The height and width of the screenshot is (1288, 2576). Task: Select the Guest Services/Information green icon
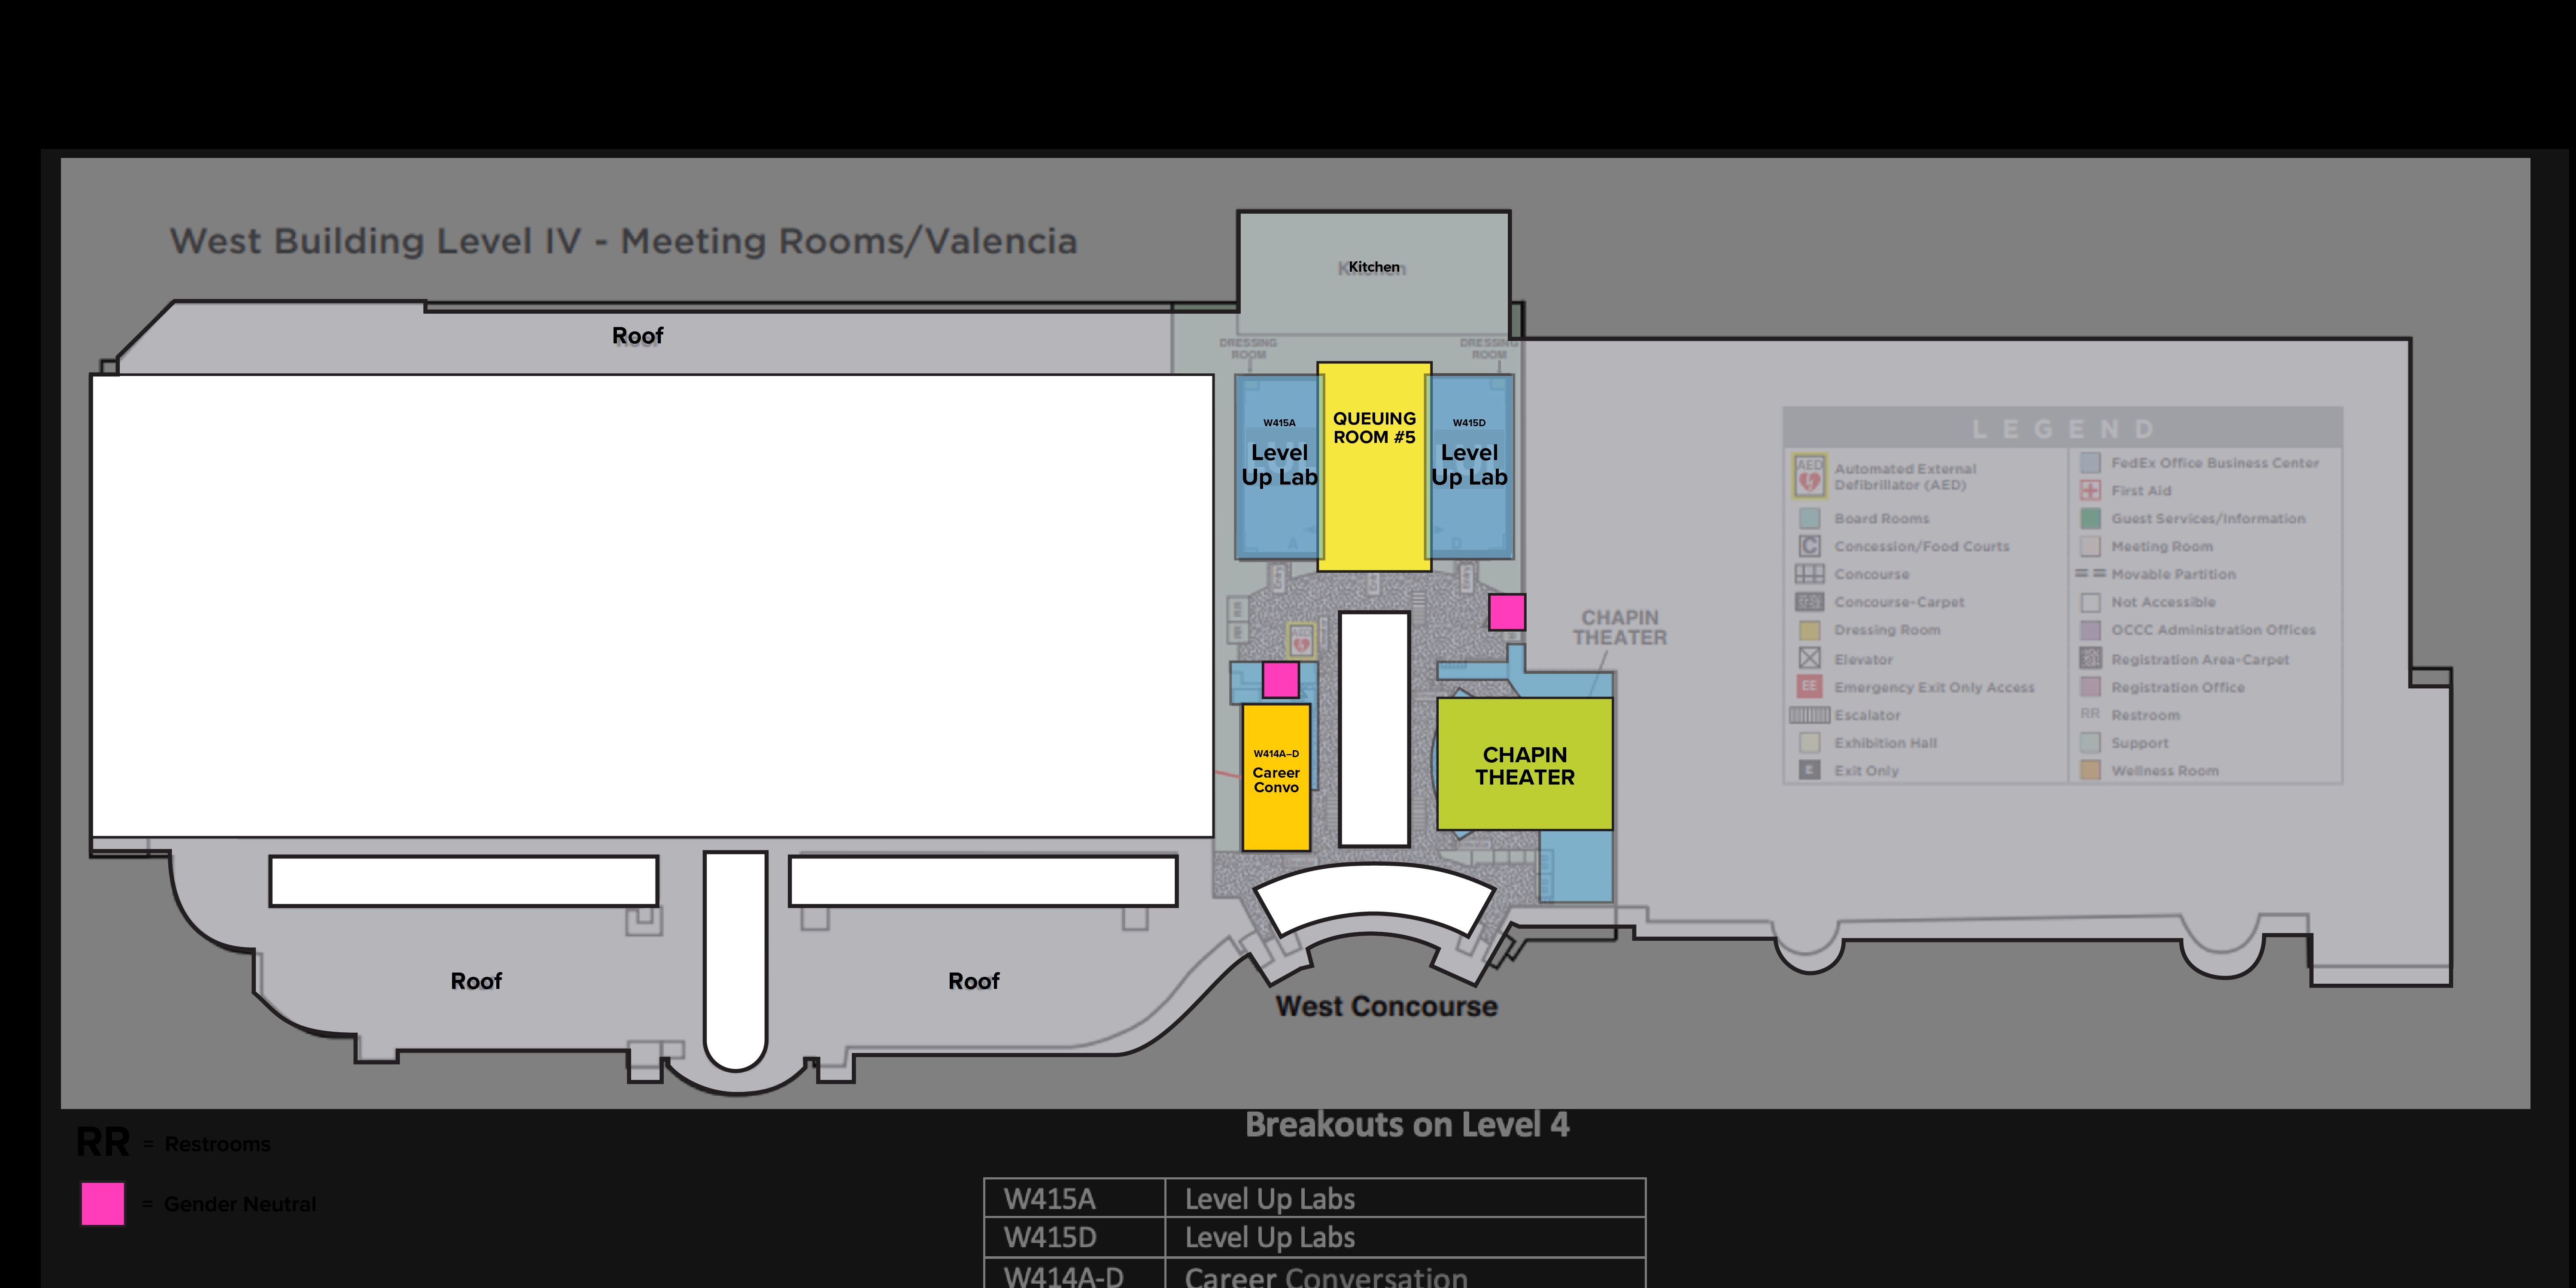click(2090, 518)
